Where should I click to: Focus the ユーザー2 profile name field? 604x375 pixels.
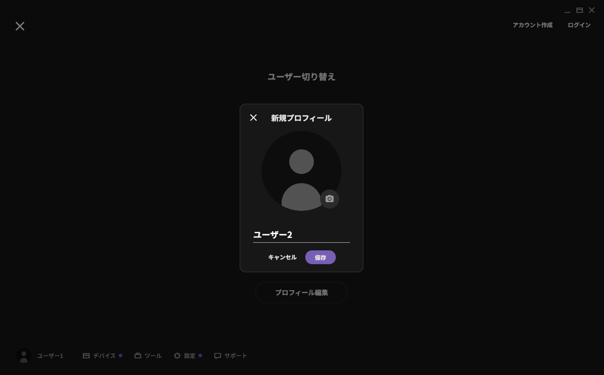301,235
